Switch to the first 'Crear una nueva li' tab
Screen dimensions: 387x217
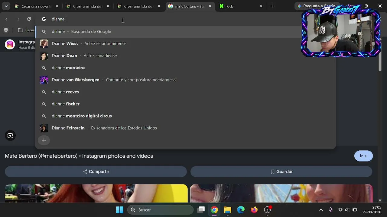(x=36, y=6)
